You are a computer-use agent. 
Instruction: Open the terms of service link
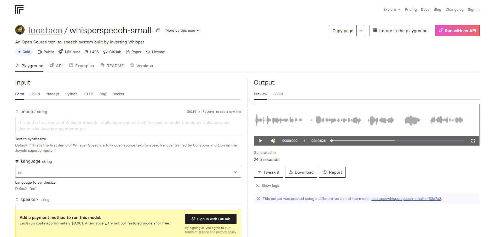coord(197,232)
